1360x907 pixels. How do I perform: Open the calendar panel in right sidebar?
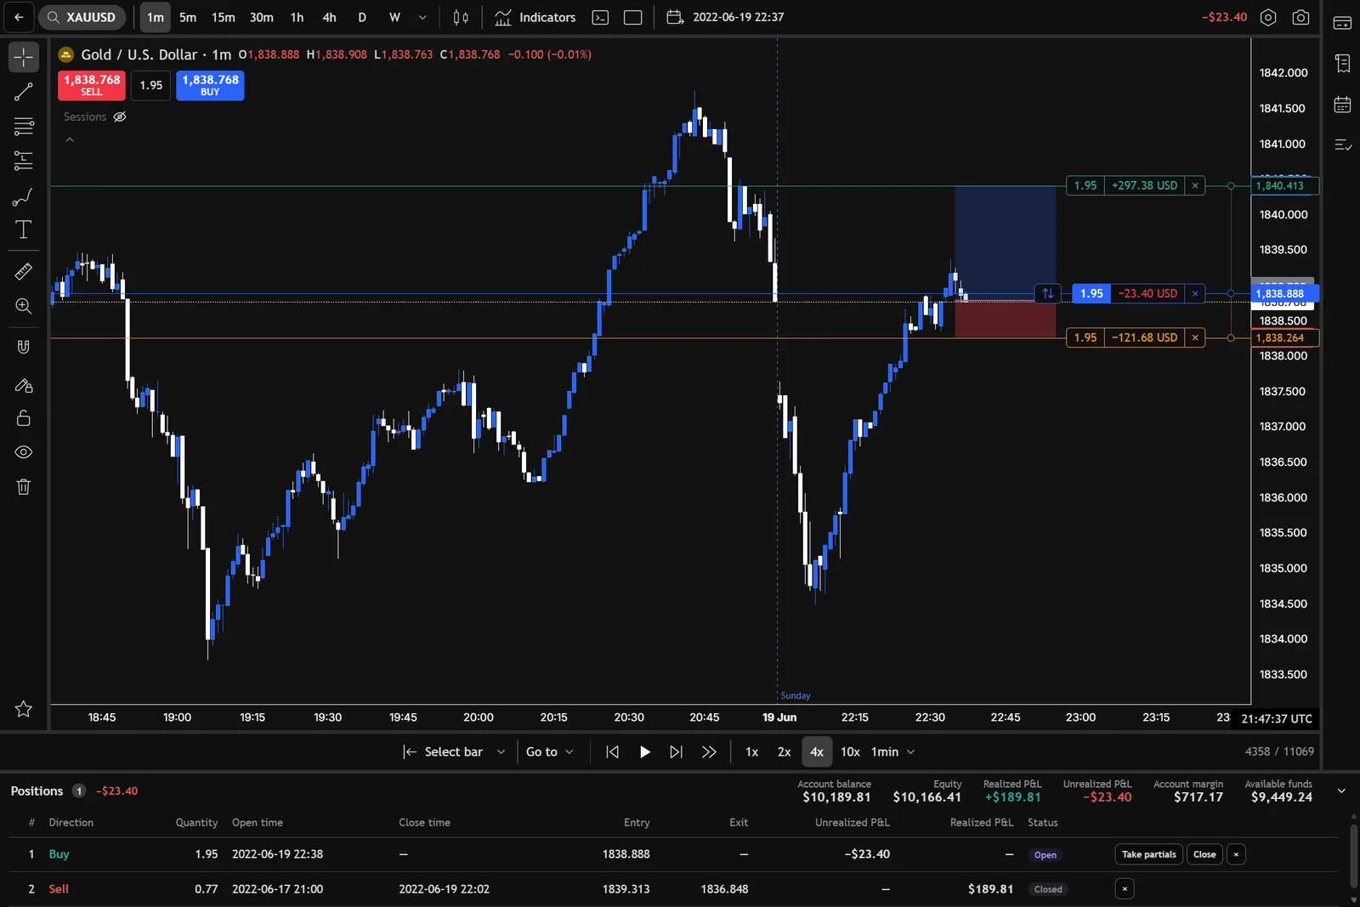click(x=1343, y=105)
